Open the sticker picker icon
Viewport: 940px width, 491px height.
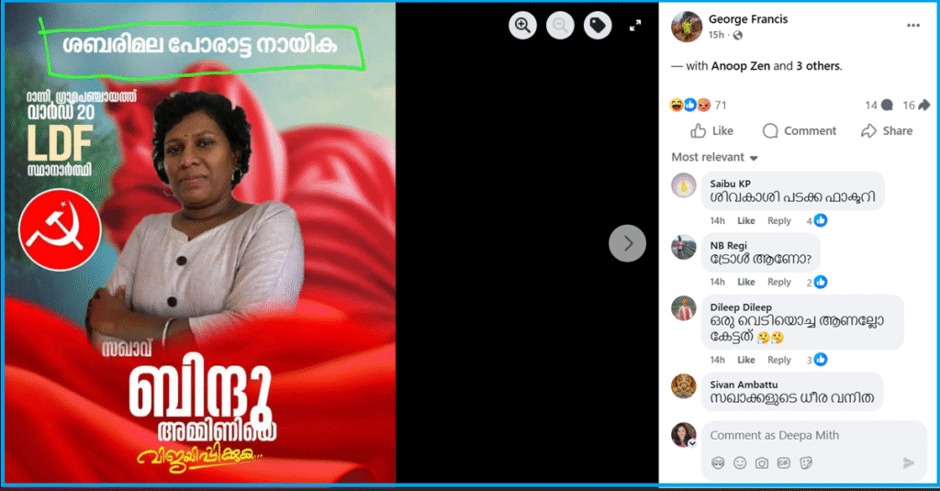[805, 463]
